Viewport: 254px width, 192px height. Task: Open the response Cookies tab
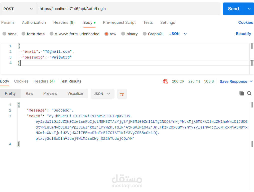21,81
